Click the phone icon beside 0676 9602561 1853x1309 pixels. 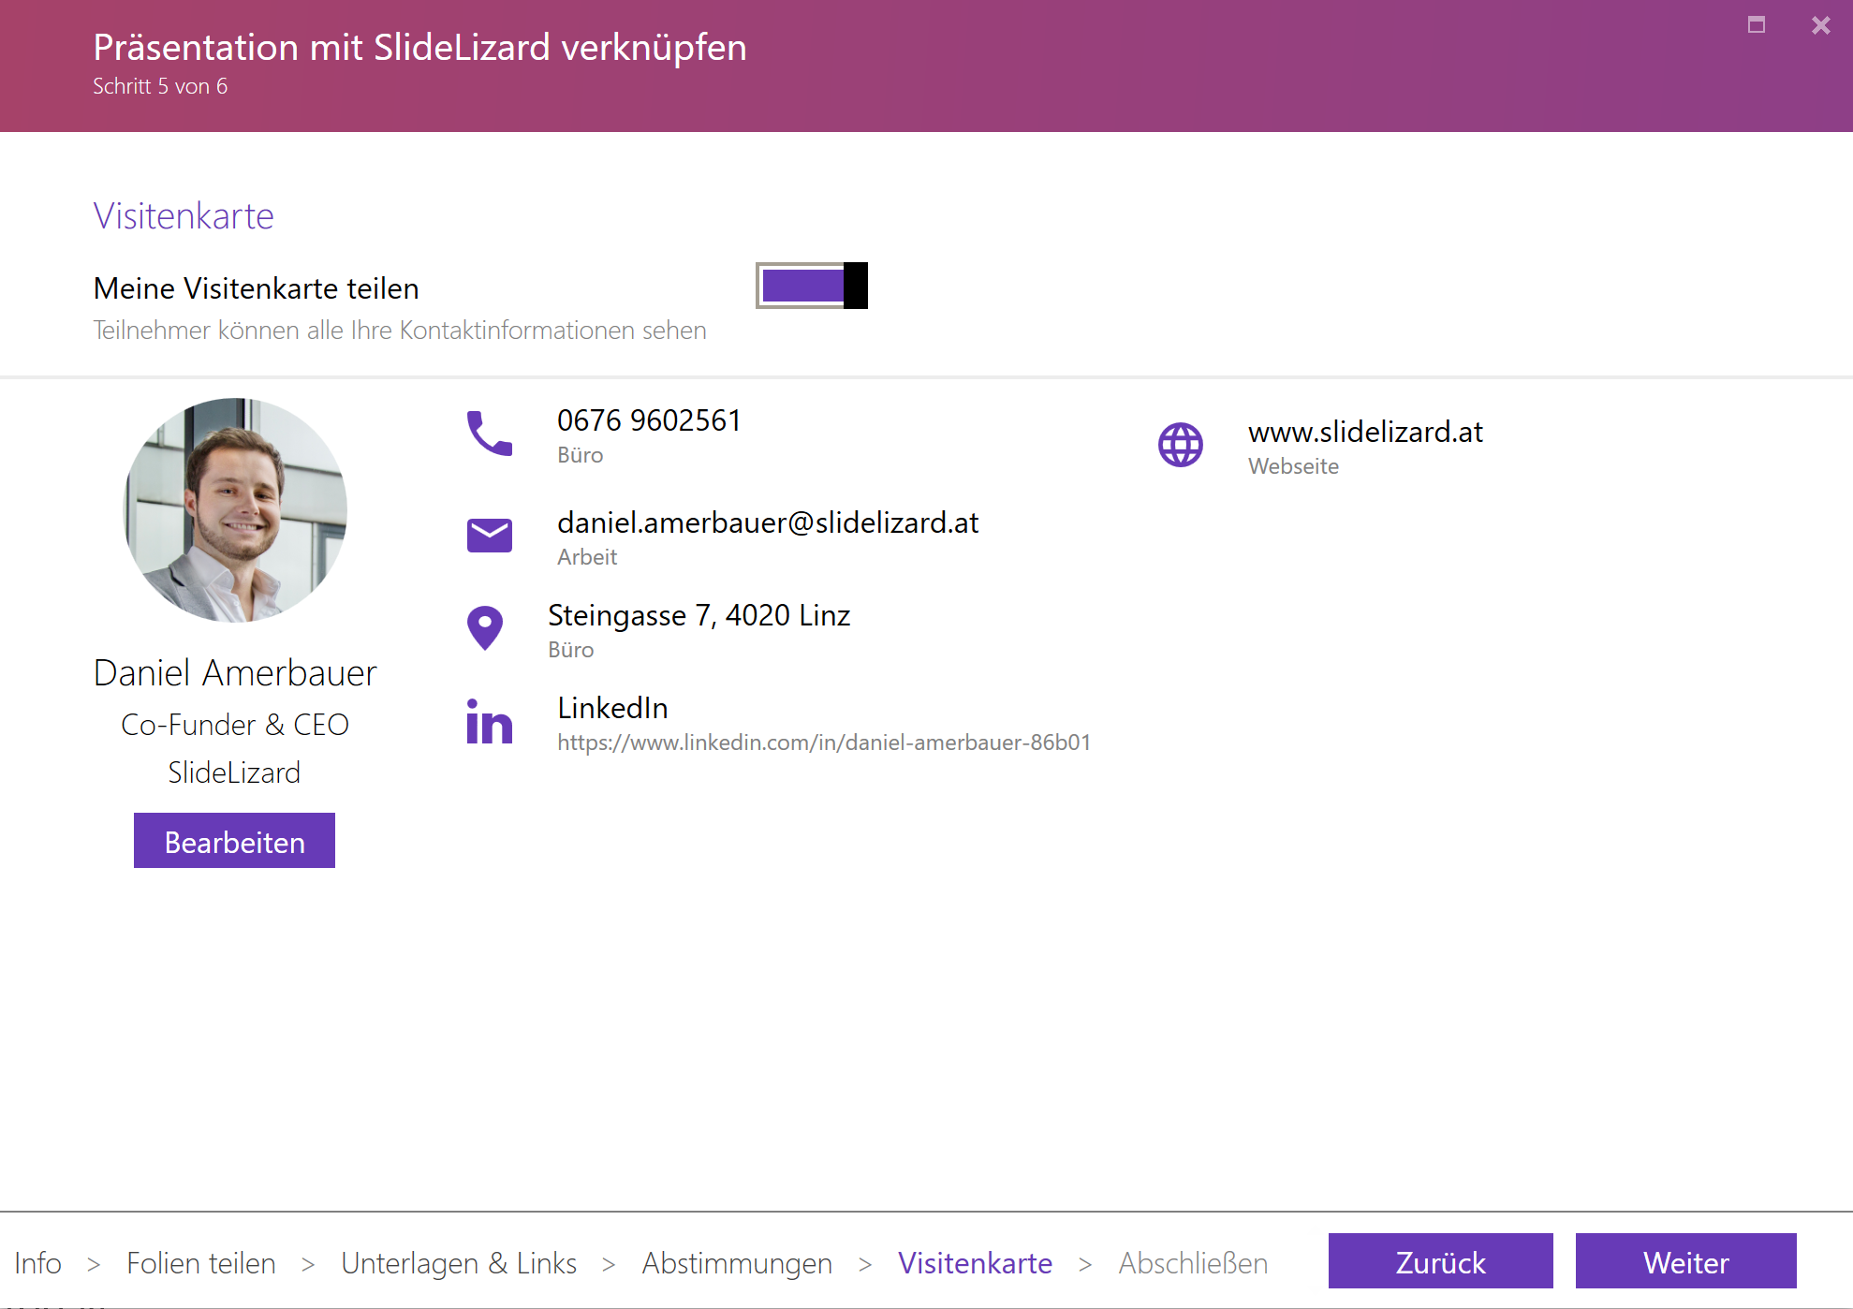click(489, 435)
